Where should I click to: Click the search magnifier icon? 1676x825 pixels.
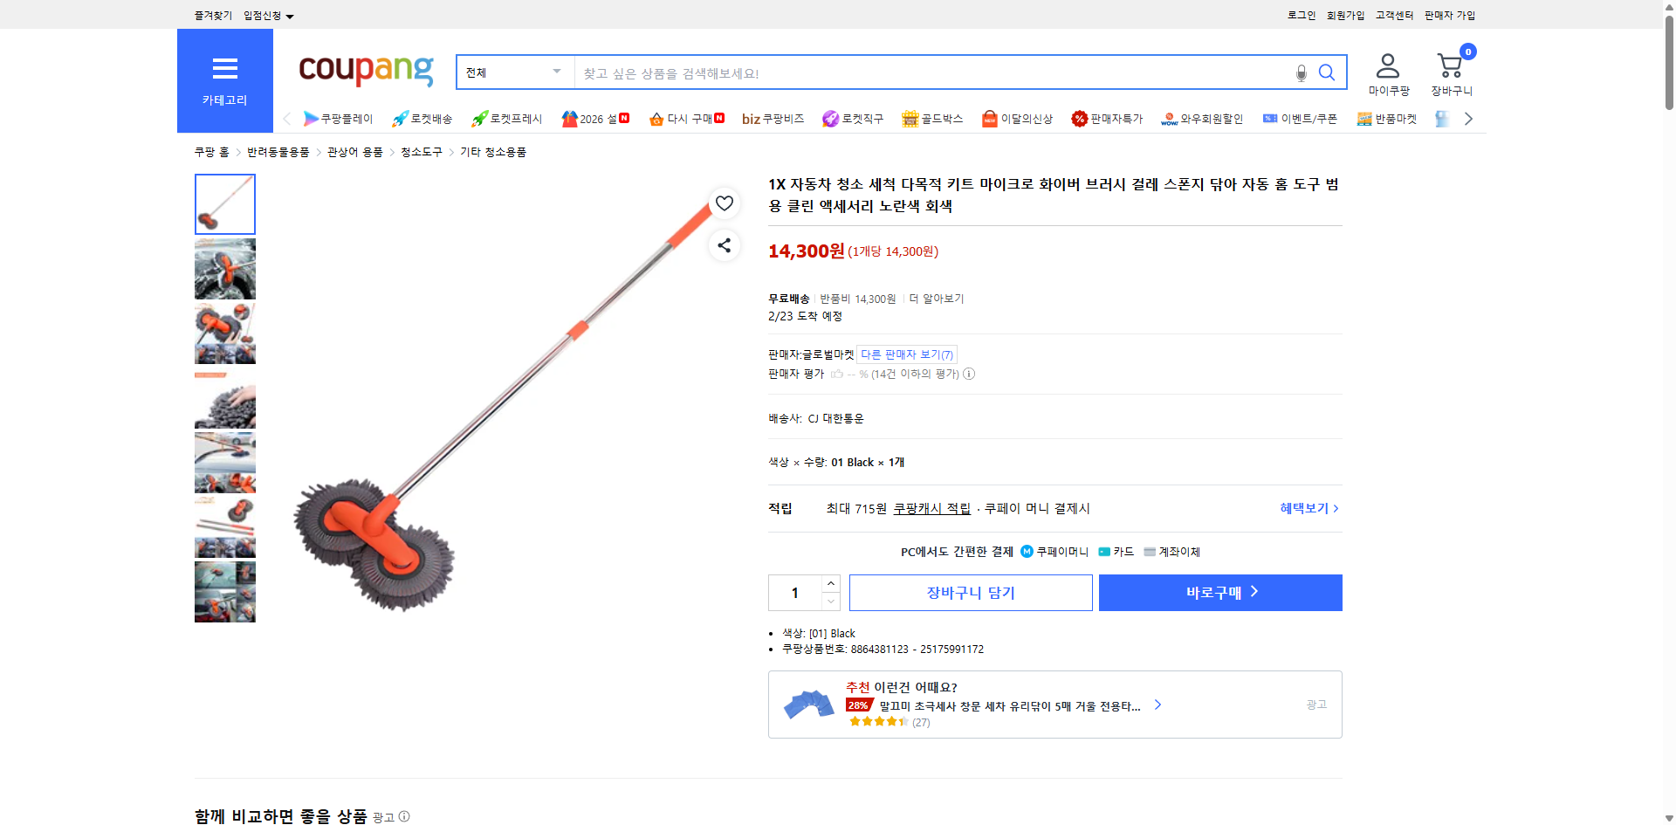click(1327, 72)
